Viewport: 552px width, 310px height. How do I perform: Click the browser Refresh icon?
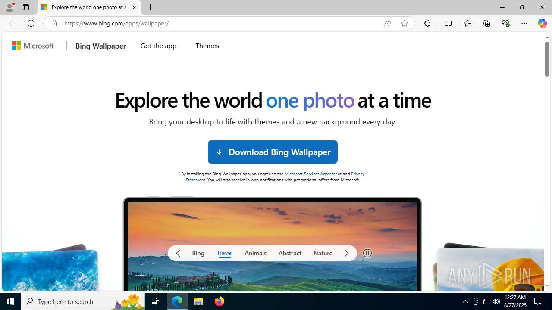coord(31,23)
